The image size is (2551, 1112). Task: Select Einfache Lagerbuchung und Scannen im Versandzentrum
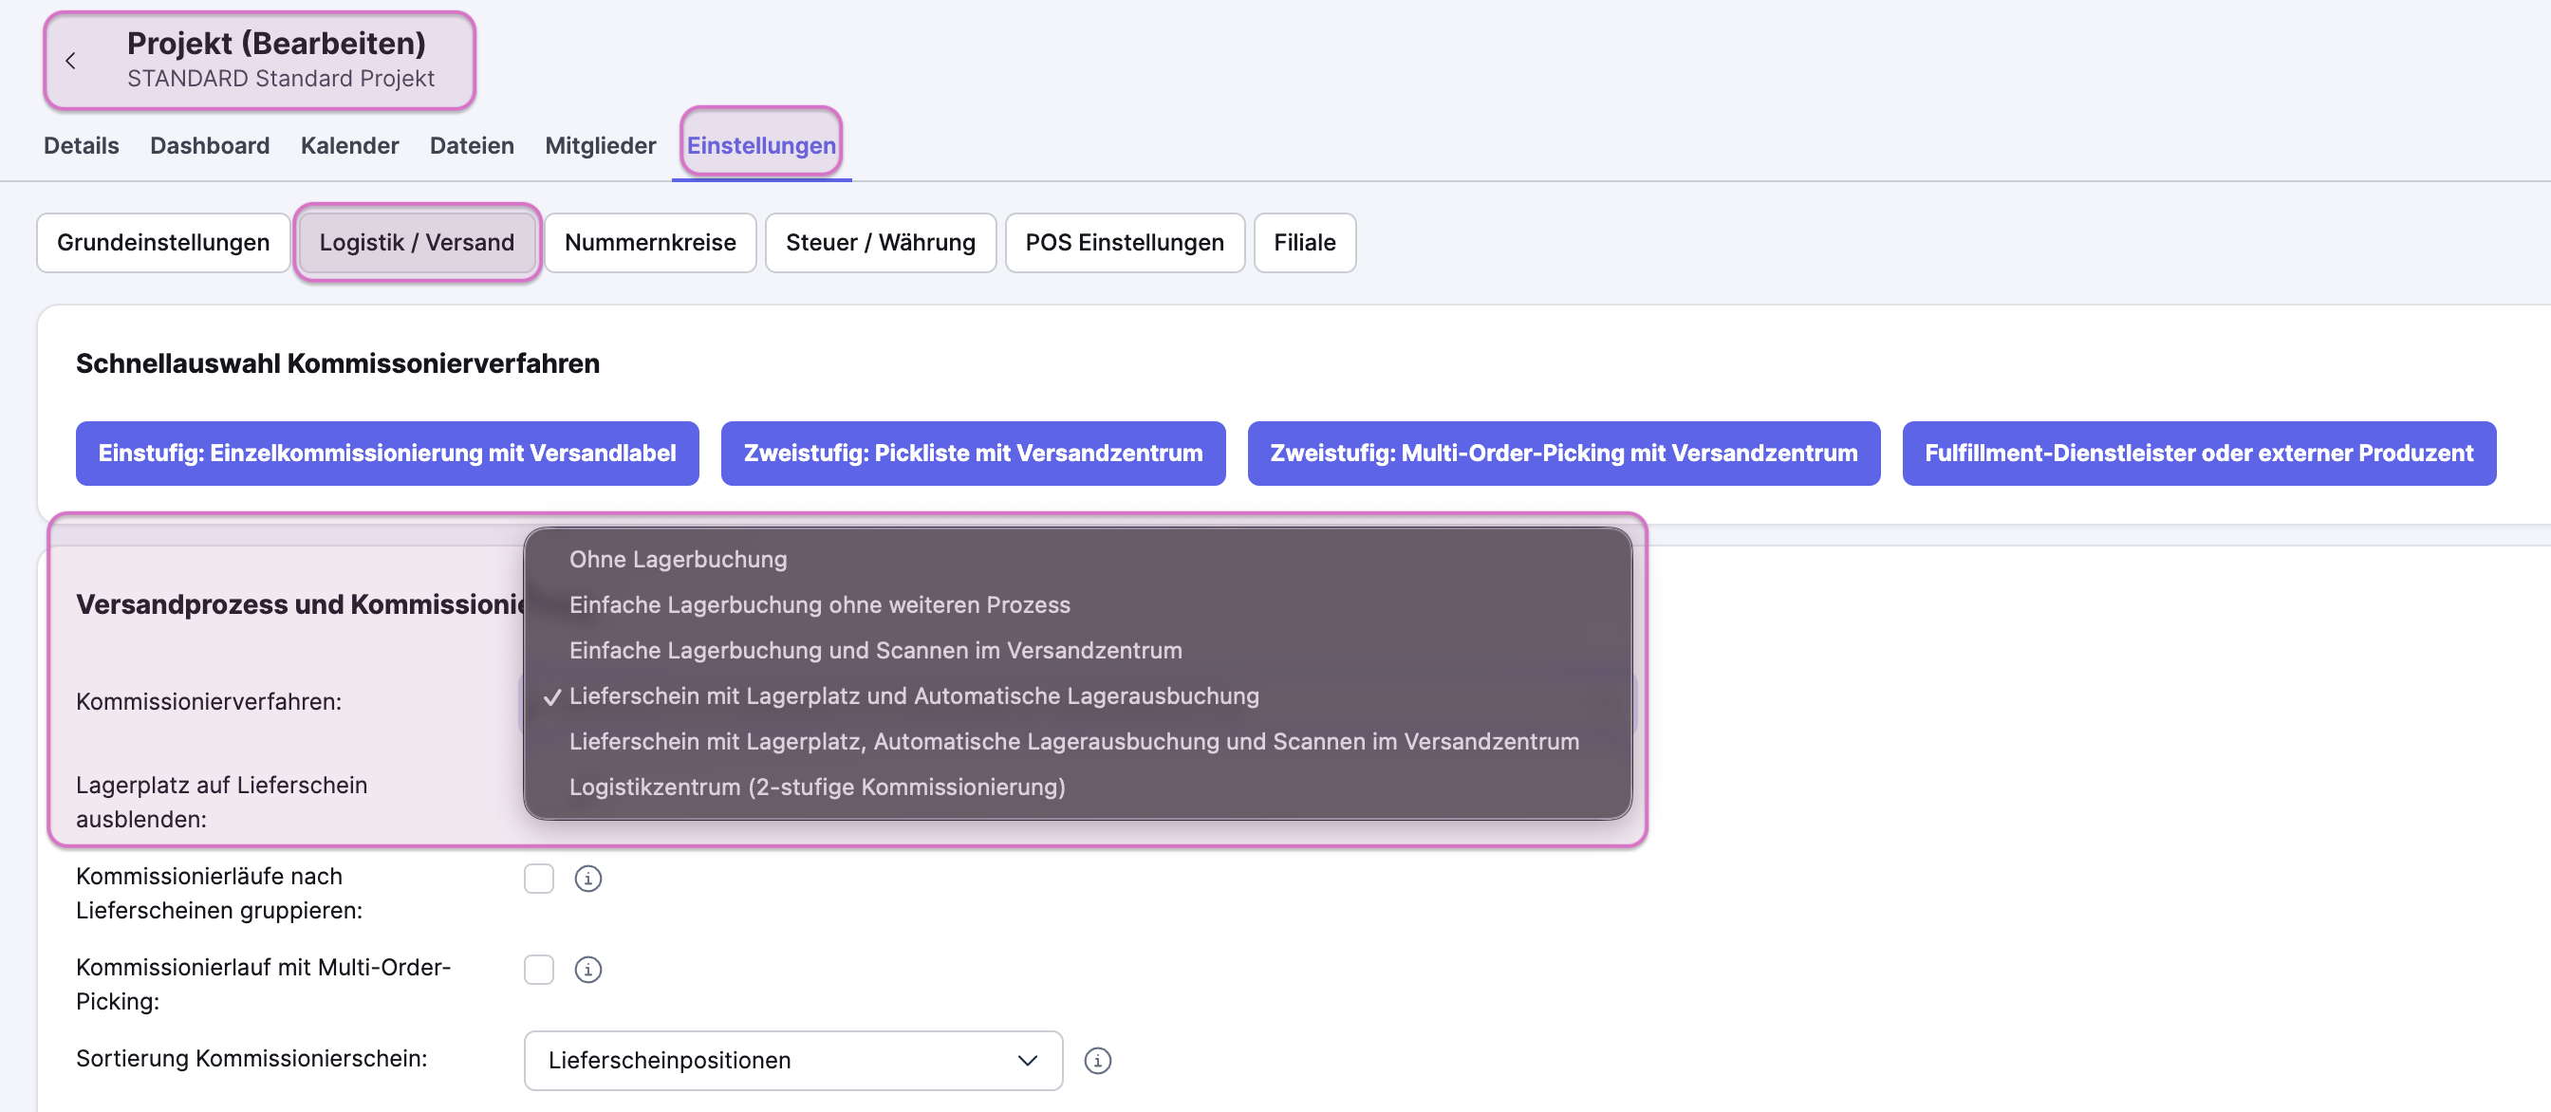874,651
